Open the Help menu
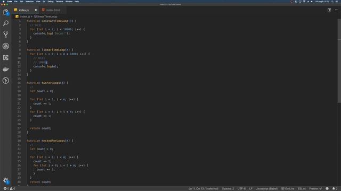The width and height of the screenshot is (341, 191). tap(77, 2)
